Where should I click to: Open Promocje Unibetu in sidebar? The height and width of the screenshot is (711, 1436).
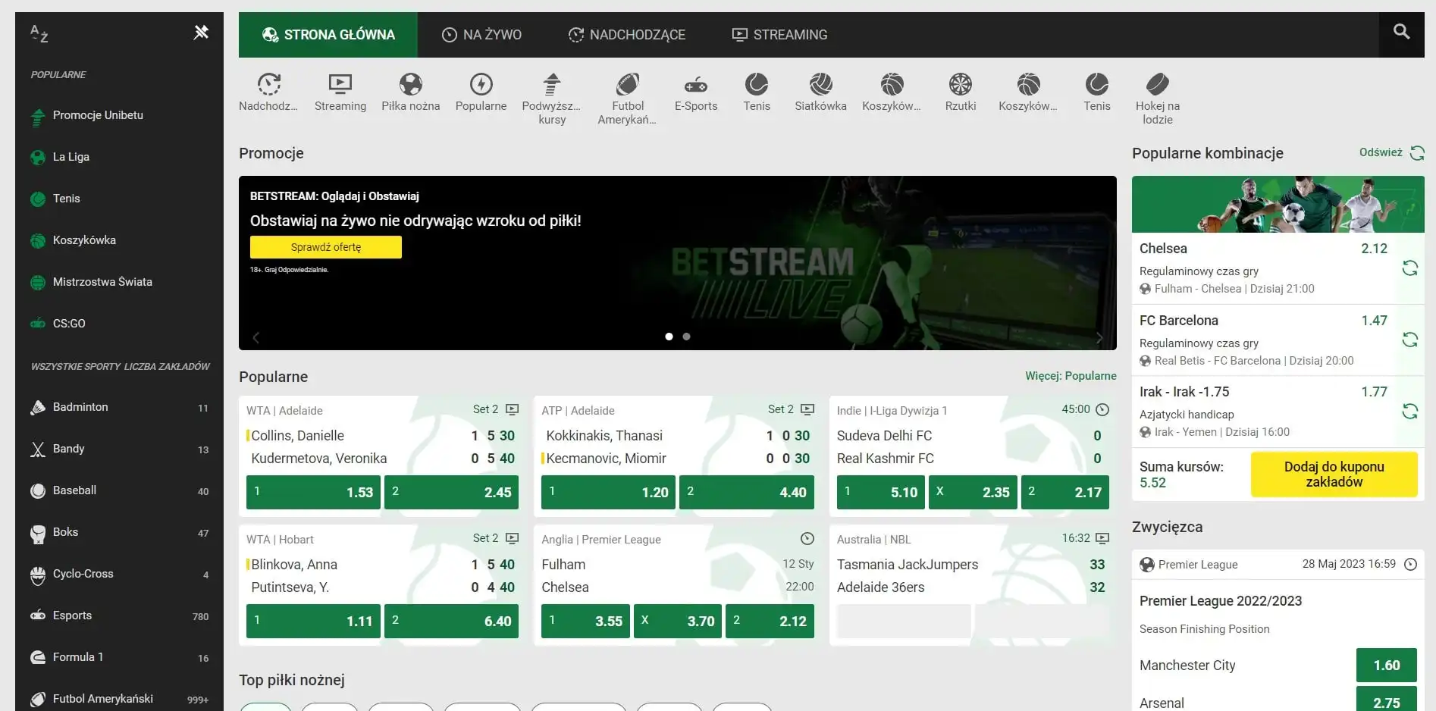pyautogui.click(x=119, y=115)
